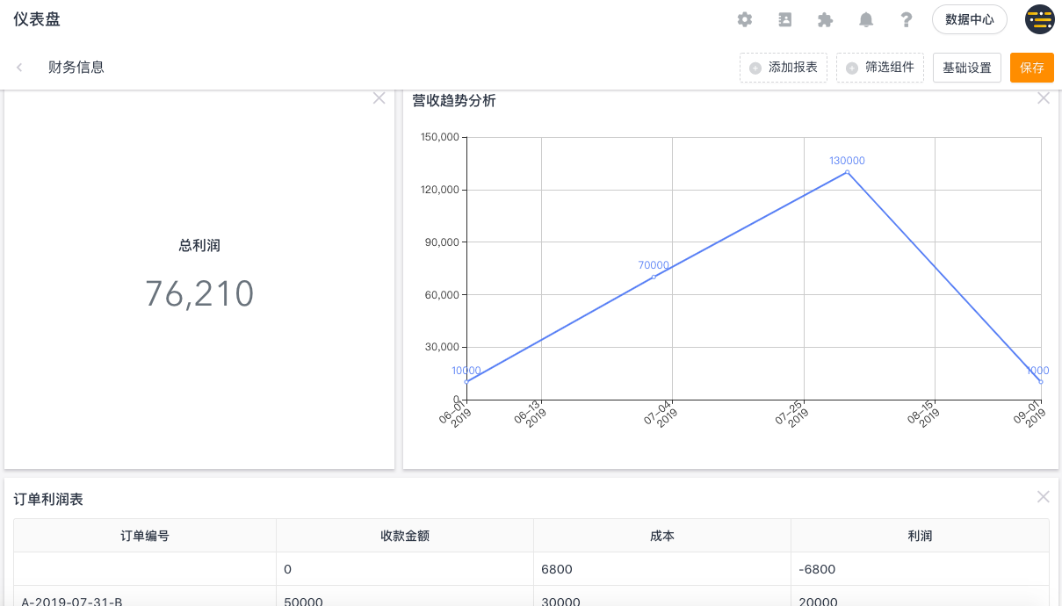Click the 130000 data point on chart
The image size is (1062, 606).
(847, 172)
